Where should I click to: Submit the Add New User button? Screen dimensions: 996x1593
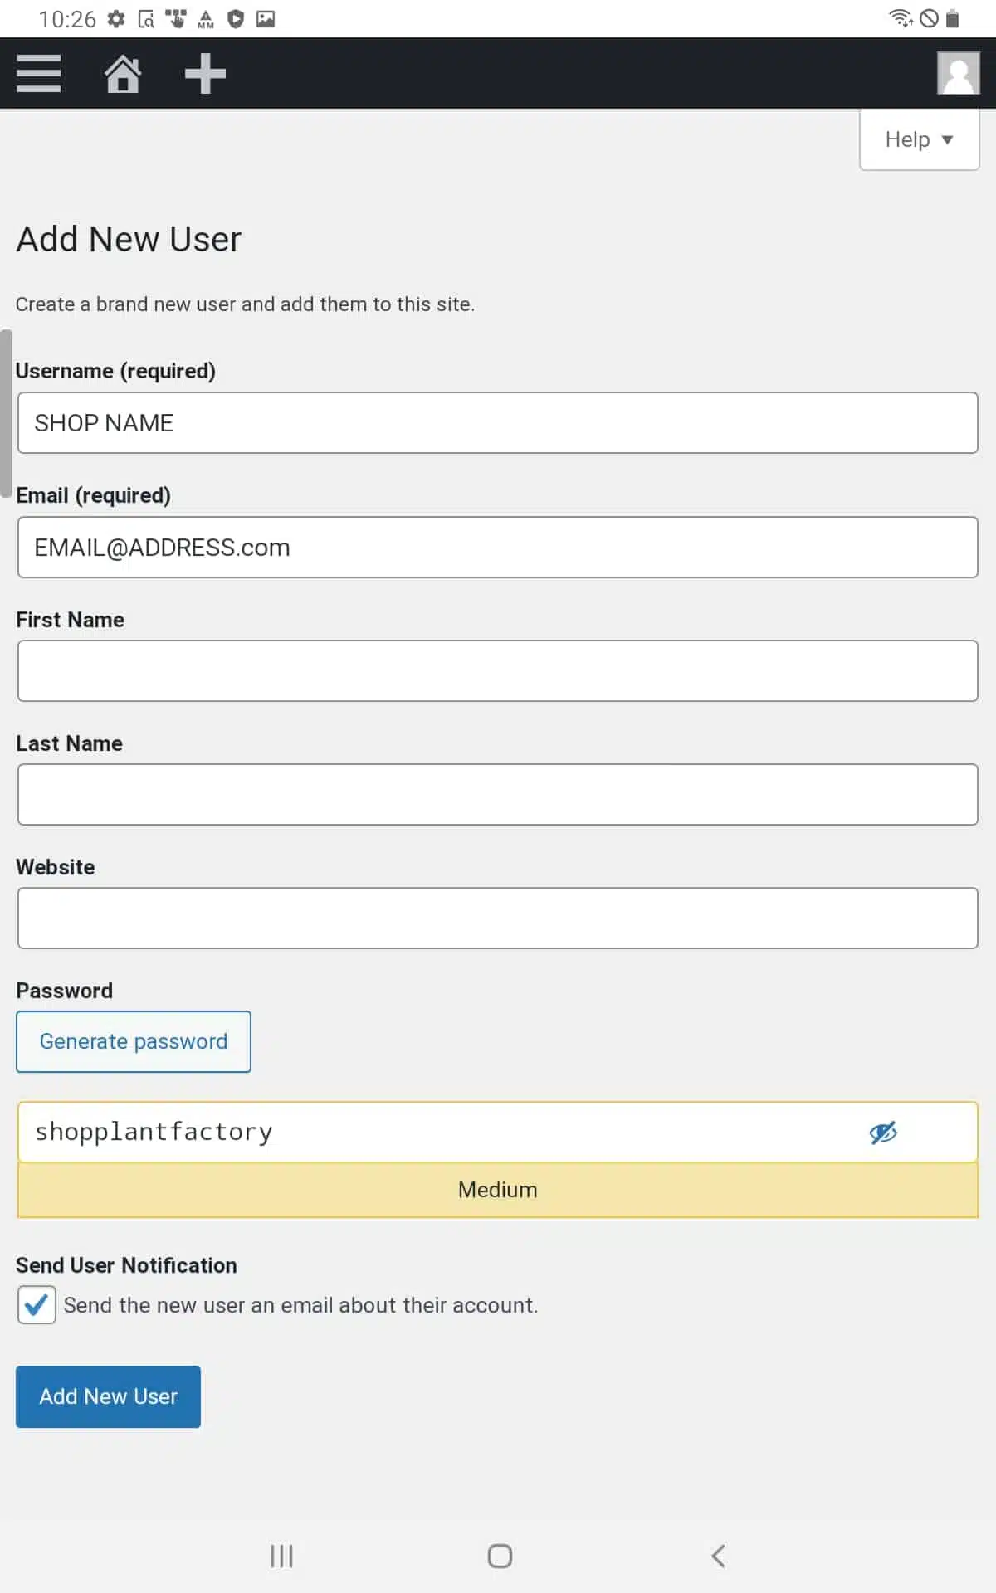[108, 1396]
